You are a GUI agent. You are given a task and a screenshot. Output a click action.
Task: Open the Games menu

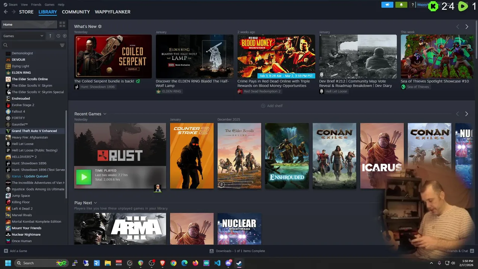(49, 4)
